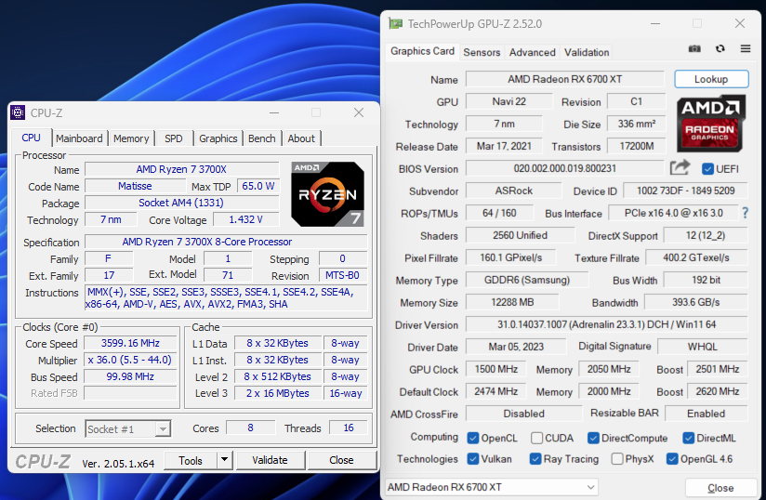The image size is (766, 500).
Task: Toggle the CUDA checkbox
Action: tap(536, 438)
